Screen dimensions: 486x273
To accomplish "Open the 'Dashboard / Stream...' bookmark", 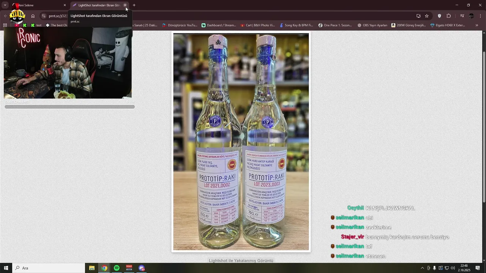I will [219, 25].
